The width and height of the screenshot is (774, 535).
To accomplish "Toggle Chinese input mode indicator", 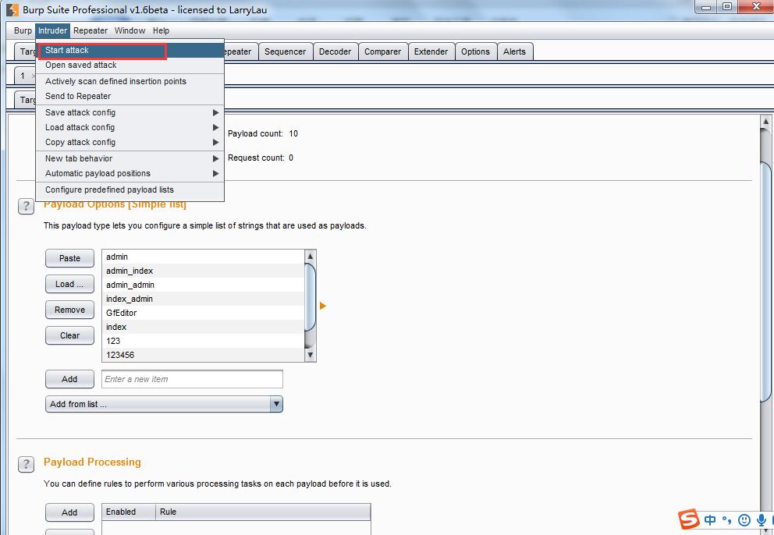I will point(710,520).
